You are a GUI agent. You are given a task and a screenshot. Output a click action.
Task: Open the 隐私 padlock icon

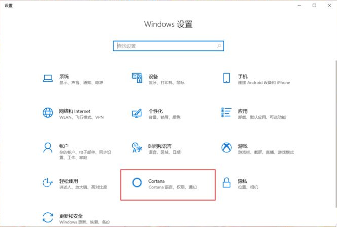click(226, 182)
